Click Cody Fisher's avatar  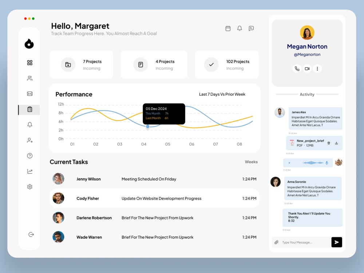(58, 198)
